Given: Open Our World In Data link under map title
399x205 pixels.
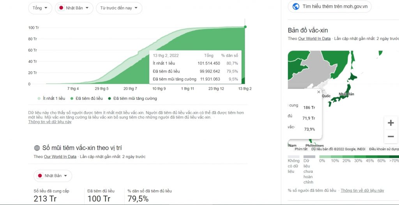Looking at the screenshot, I should pyautogui.click(x=314, y=38).
